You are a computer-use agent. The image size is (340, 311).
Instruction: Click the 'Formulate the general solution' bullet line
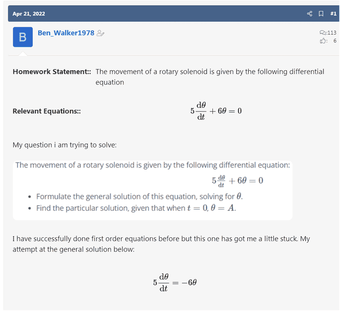click(143, 197)
